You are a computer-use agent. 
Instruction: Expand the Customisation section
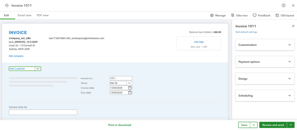point(265,45)
